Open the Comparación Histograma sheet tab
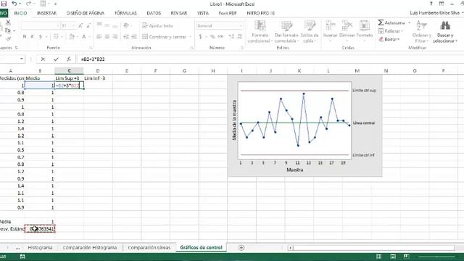 pyautogui.click(x=90, y=247)
